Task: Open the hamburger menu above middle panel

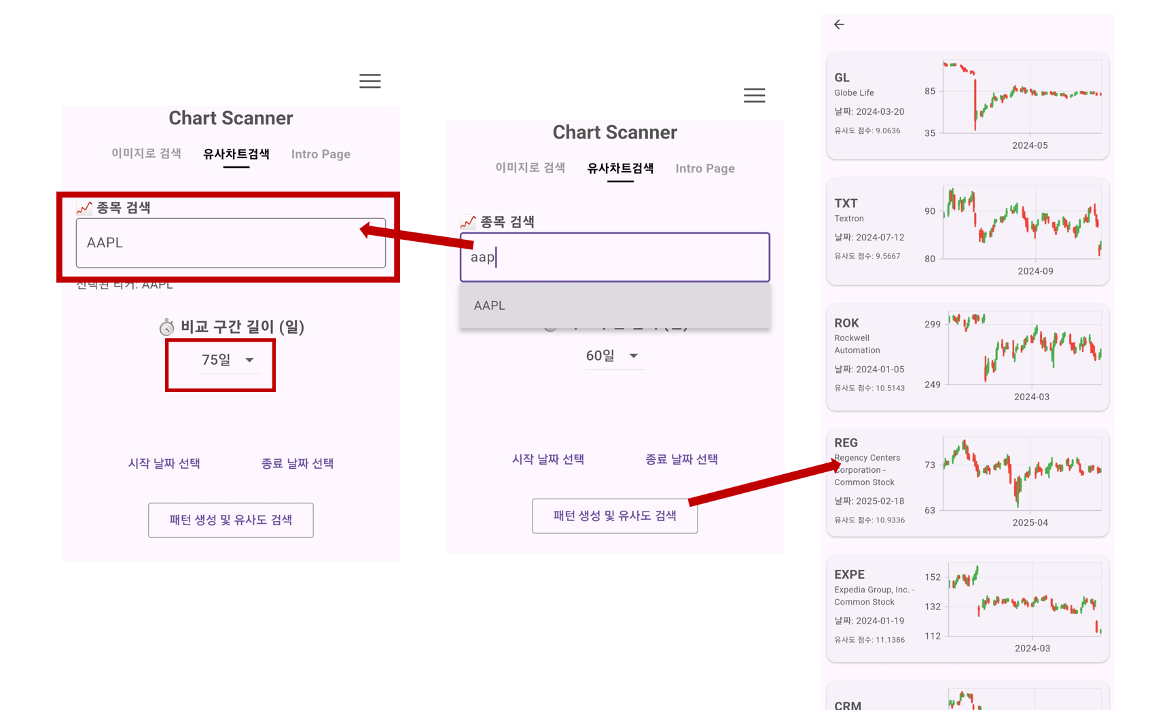Action: click(x=754, y=96)
